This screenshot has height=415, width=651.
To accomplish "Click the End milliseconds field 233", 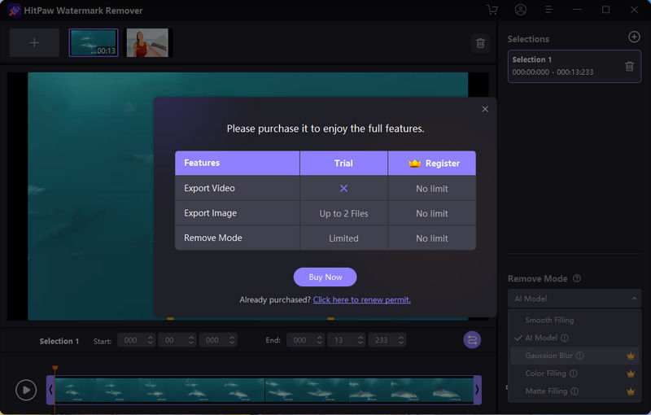I will coord(382,340).
